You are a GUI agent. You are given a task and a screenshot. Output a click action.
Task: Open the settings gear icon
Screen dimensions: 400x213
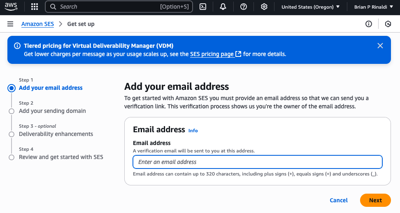click(264, 7)
